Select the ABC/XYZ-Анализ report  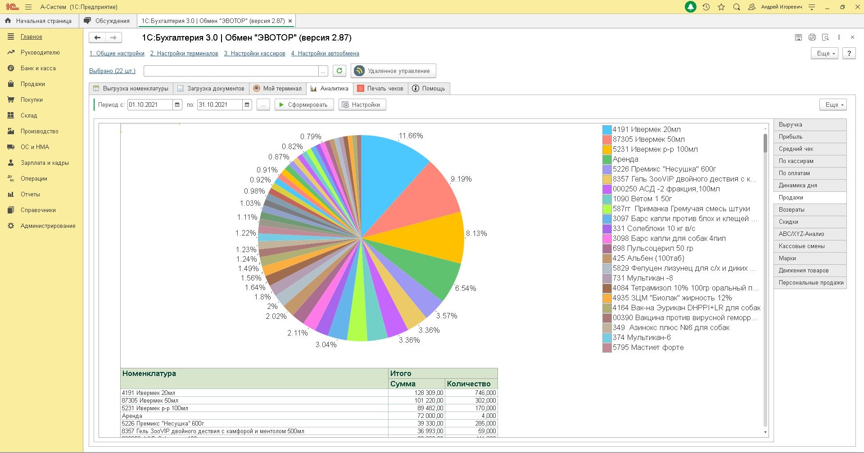pos(810,234)
